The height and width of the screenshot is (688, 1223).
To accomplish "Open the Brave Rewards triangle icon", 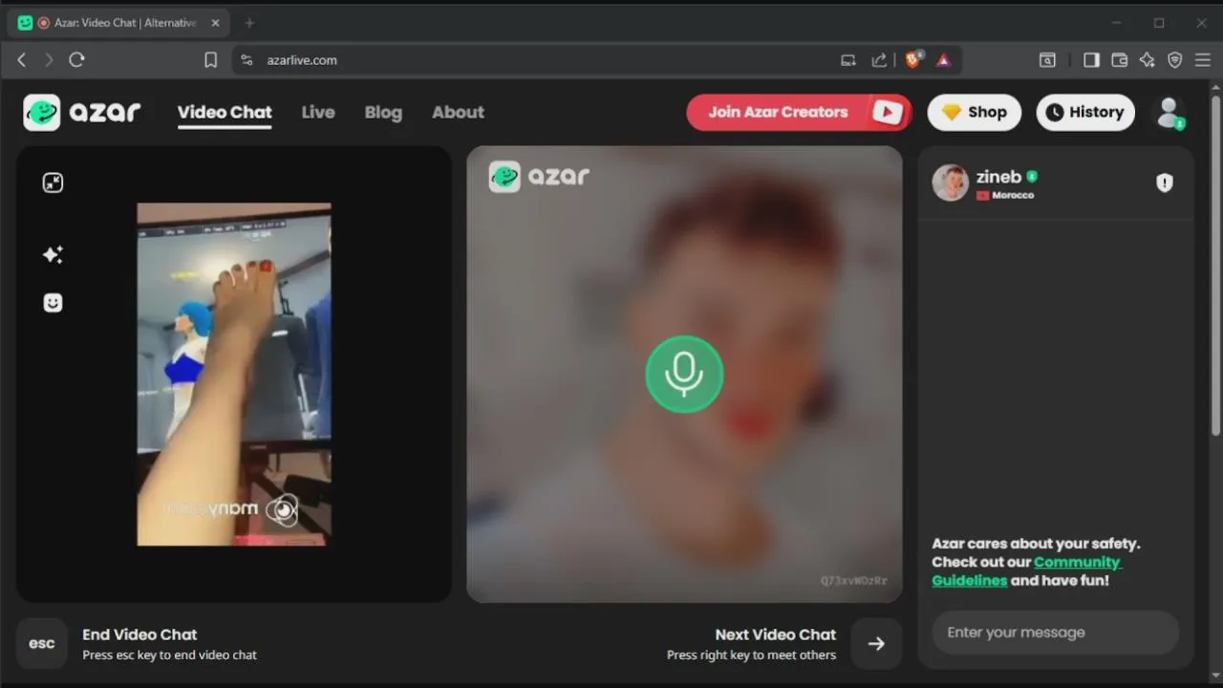I will tap(943, 60).
